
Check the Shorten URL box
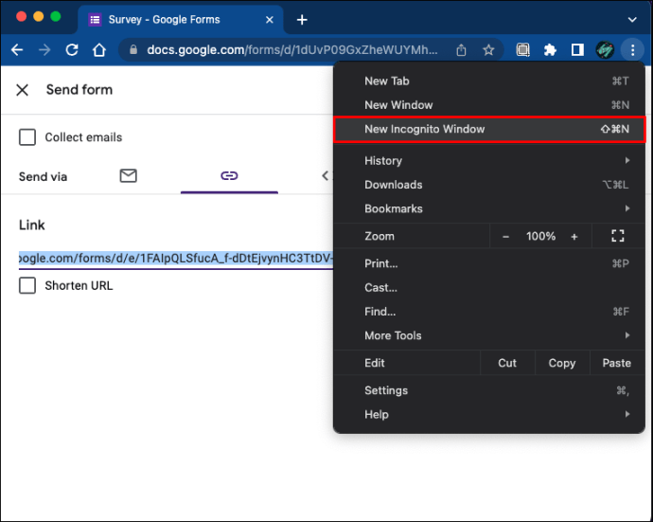click(x=28, y=285)
